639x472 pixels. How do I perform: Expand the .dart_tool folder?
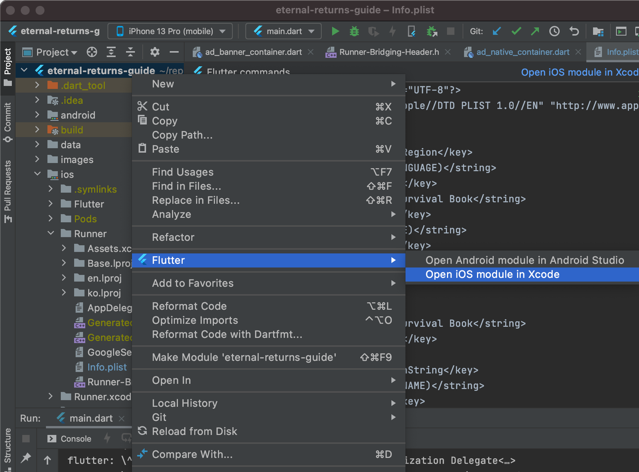coord(37,85)
